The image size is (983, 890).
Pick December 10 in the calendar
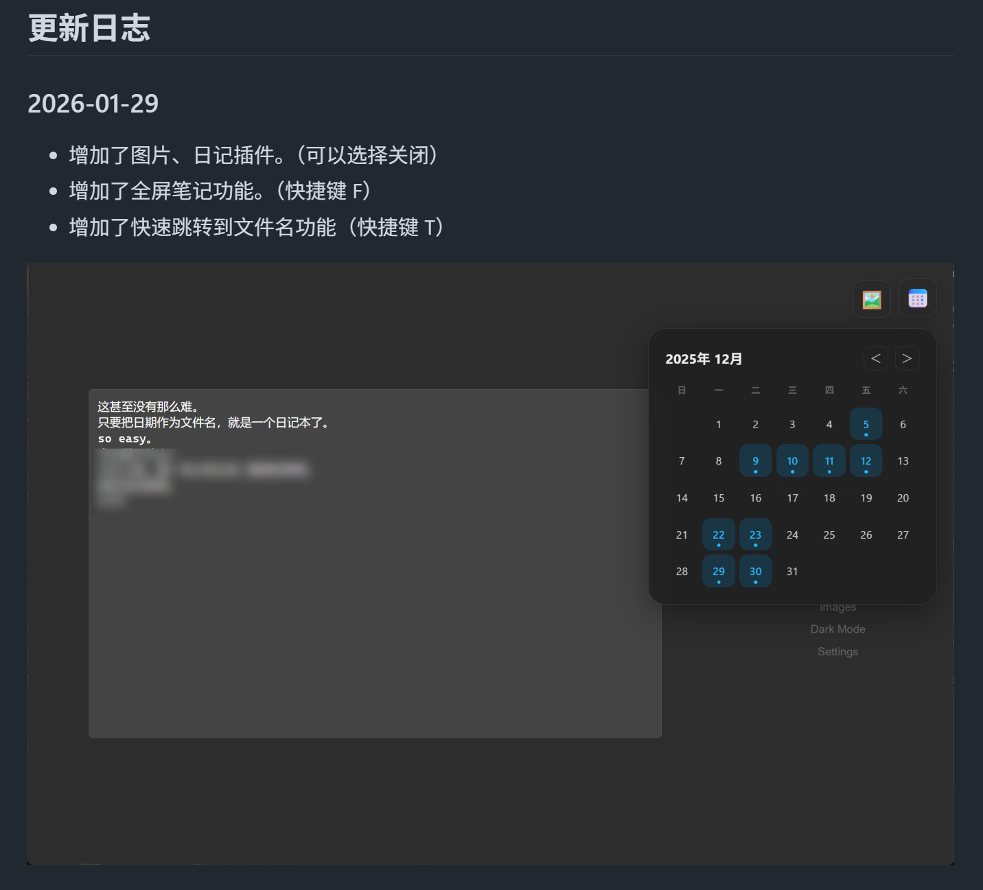pyautogui.click(x=792, y=461)
